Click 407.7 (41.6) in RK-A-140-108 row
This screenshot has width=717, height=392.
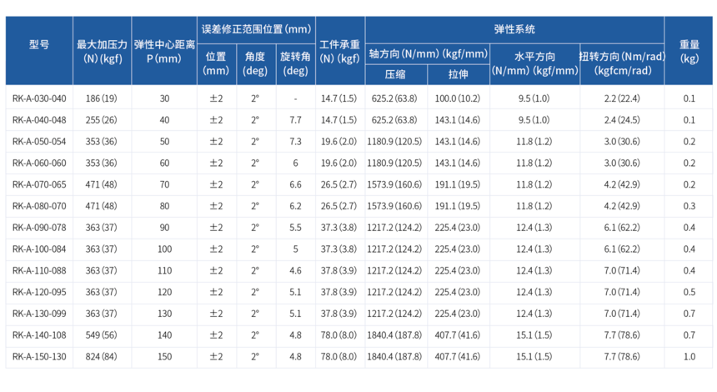coord(457,334)
